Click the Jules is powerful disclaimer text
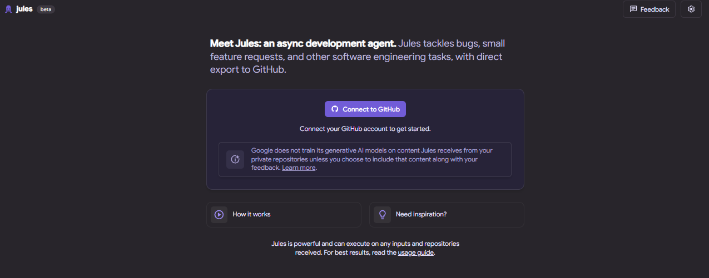 point(365,248)
